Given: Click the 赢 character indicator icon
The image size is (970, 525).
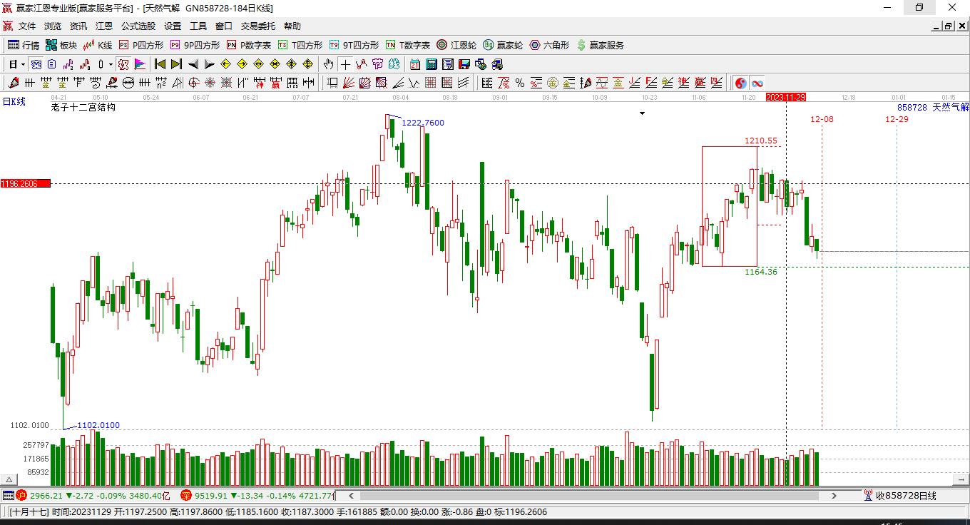Looking at the screenshot, I should (x=275, y=83).
